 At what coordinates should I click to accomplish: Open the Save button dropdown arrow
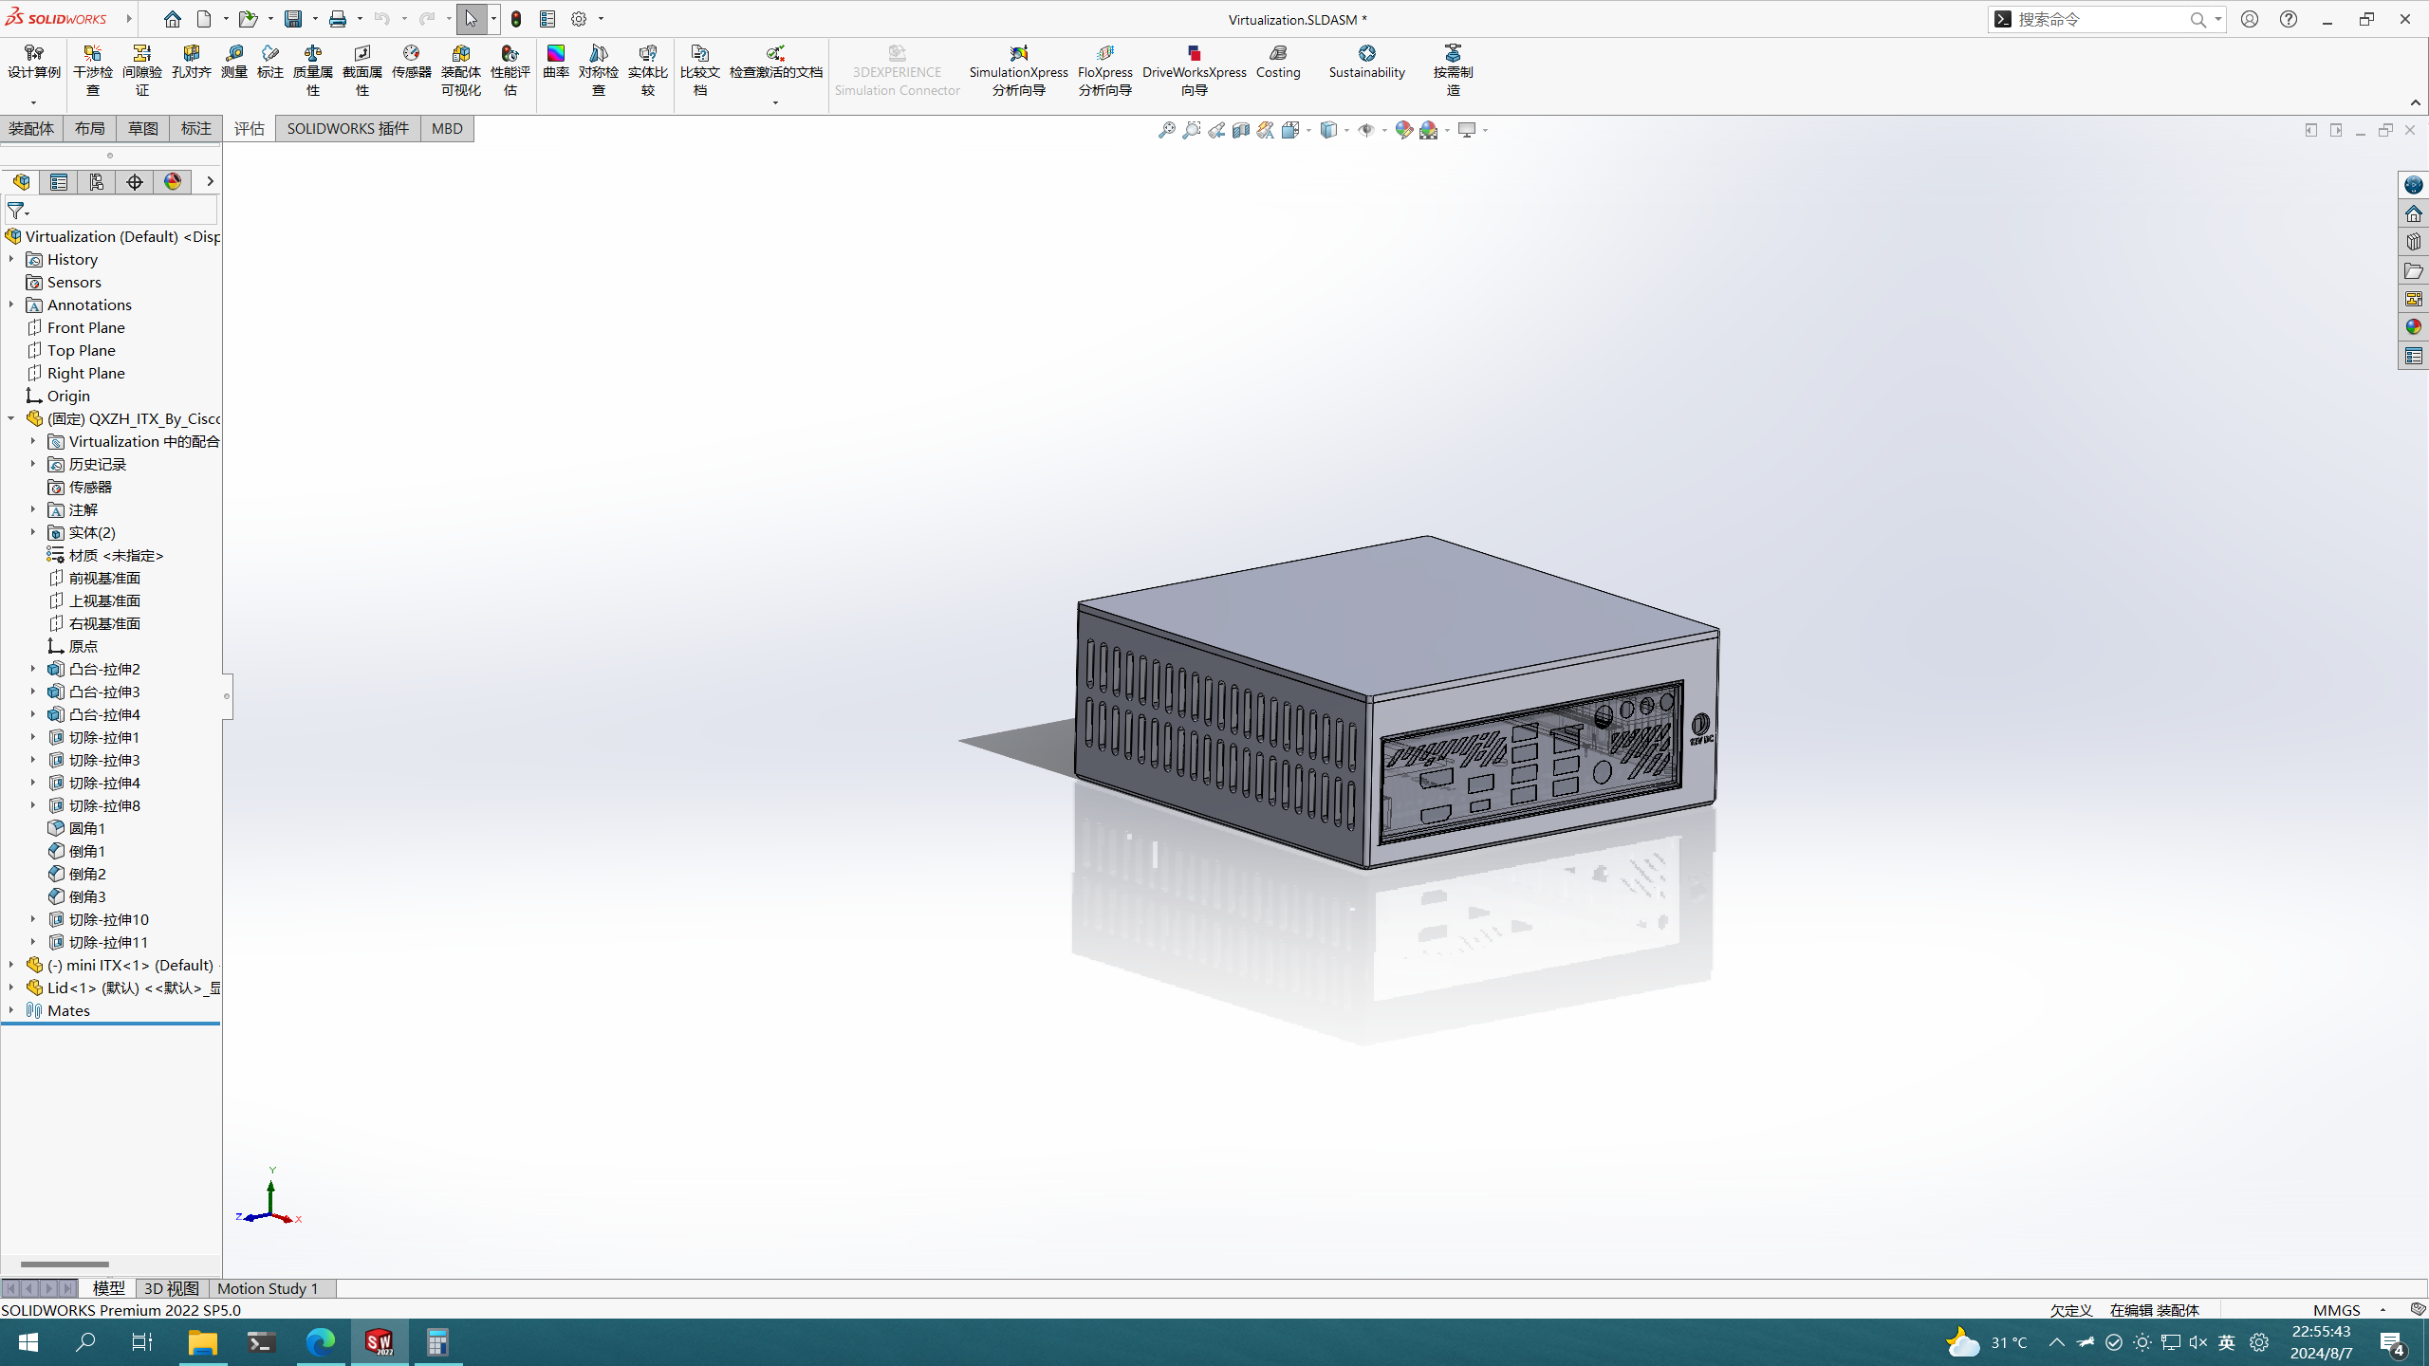pyautogui.click(x=315, y=19)
